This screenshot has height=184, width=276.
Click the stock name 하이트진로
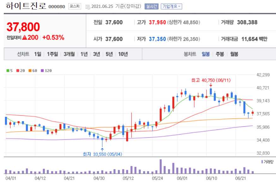click(26, 6)
